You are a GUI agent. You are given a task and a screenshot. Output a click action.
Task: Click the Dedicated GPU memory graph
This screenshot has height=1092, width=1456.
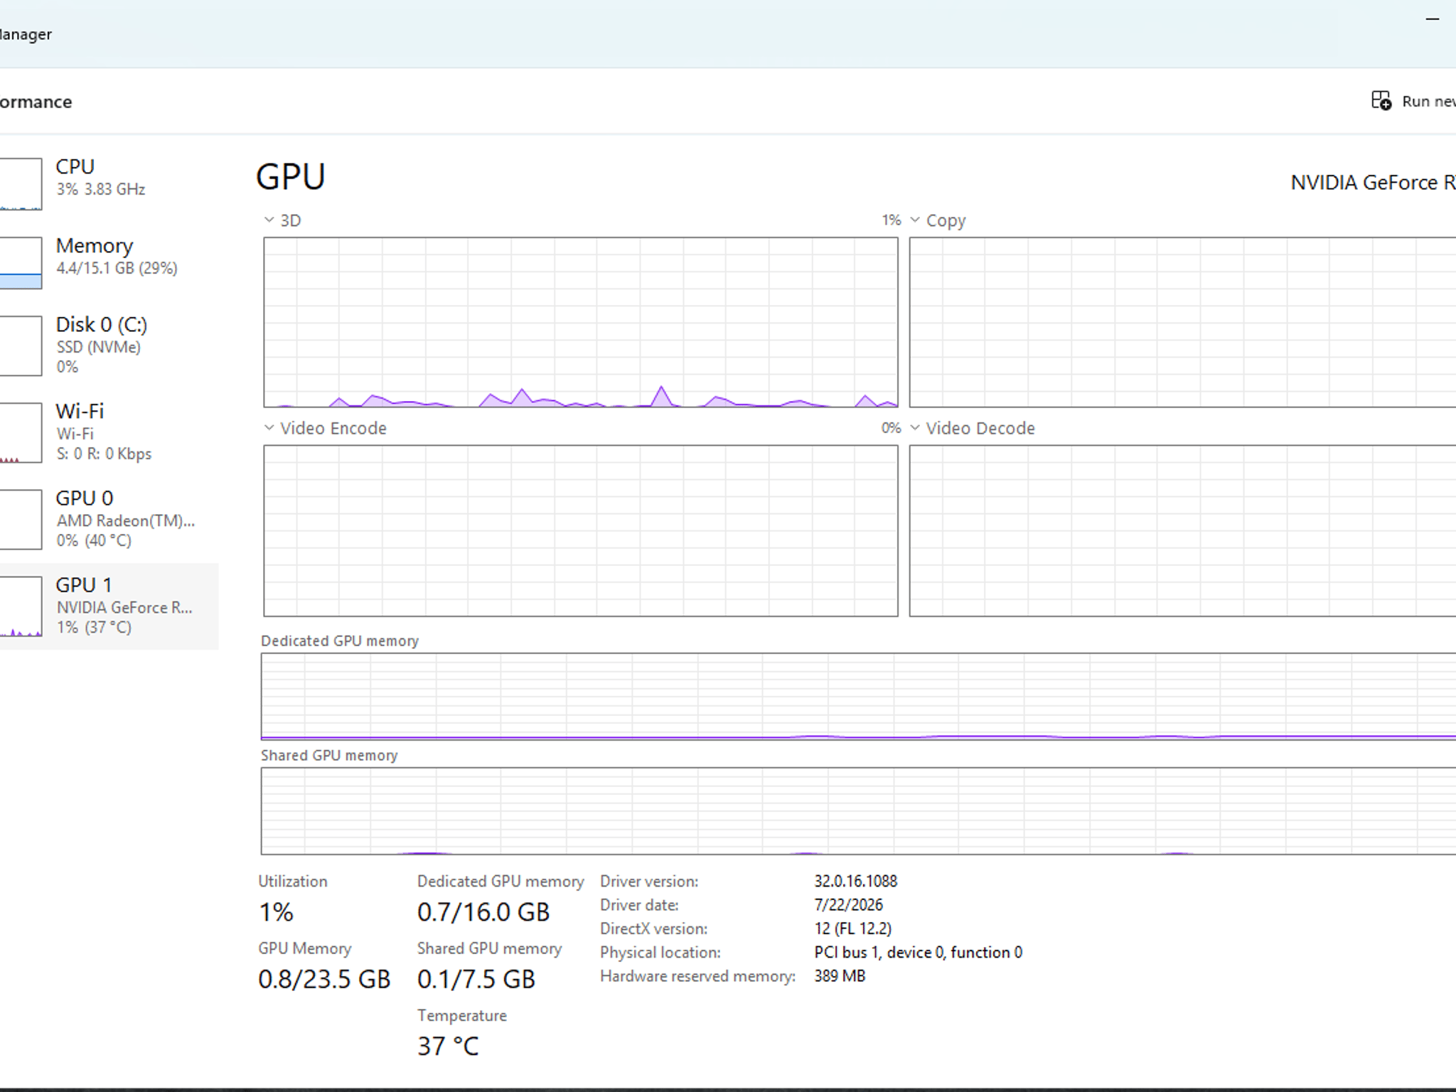click(x=858, y=697)
